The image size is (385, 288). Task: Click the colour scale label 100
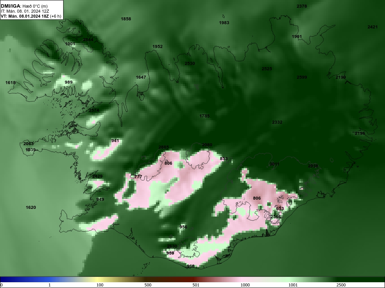(x=100, y=285)
